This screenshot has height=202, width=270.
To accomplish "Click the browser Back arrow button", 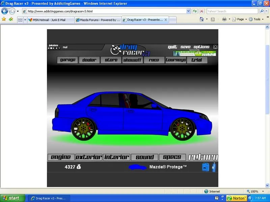I will [x=5, y=11].
